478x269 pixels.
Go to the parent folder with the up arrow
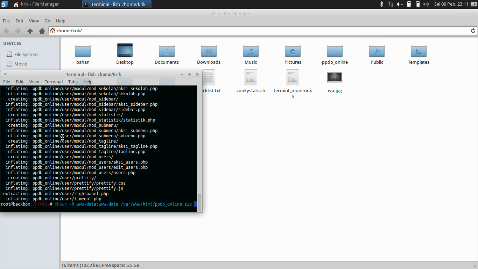[30, 31]
